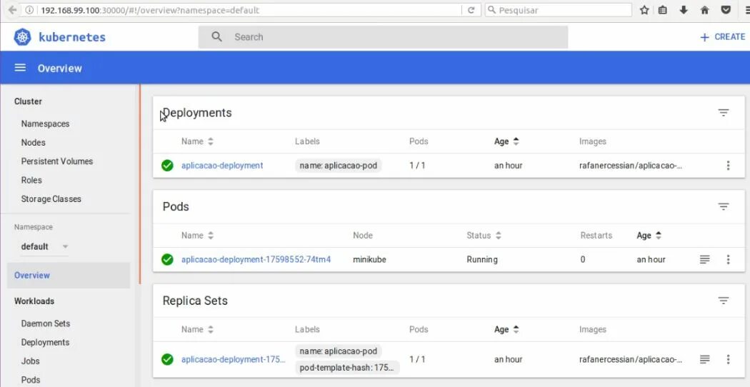Click the magnifier icon in dashboard search
Image resolution: width=750 pixels, height=387 pixels.
pos(216,37)
